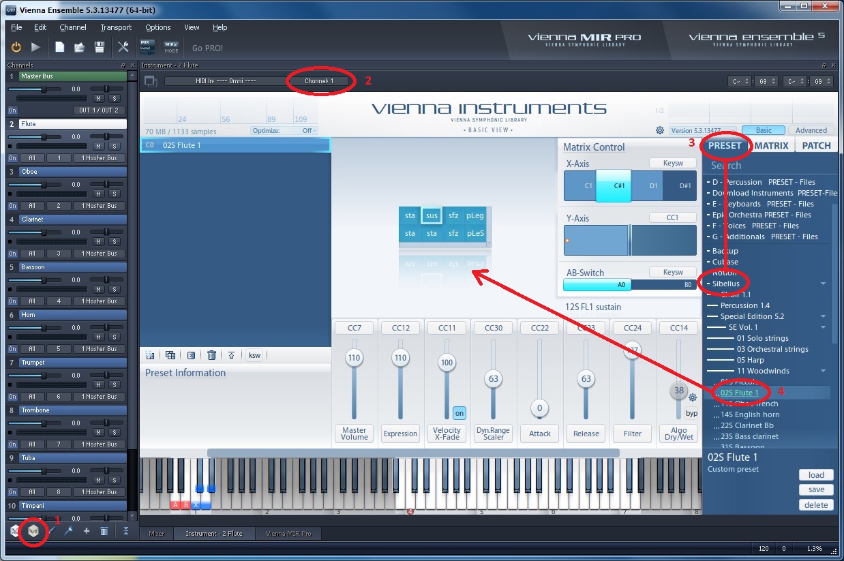The height and width of the screenshot is (561, 844).
Task: Mute the Flute channel
Action: tap(98, 146)
